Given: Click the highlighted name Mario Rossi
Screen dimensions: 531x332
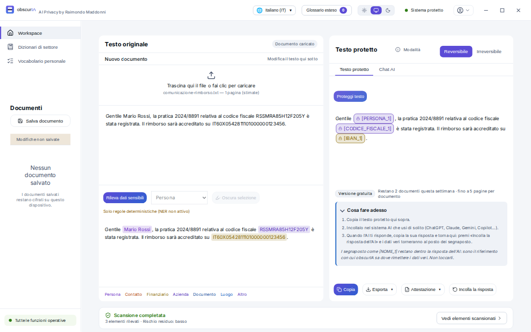Looking at the screenshot, I should coord(137,229).
